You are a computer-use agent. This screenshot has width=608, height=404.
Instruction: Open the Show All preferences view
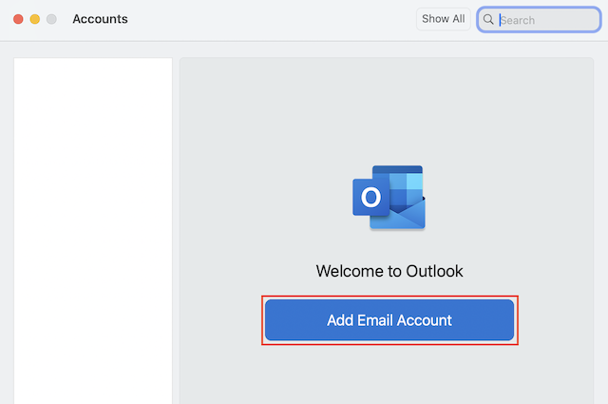pyautogui.click(x=444, y=19)
